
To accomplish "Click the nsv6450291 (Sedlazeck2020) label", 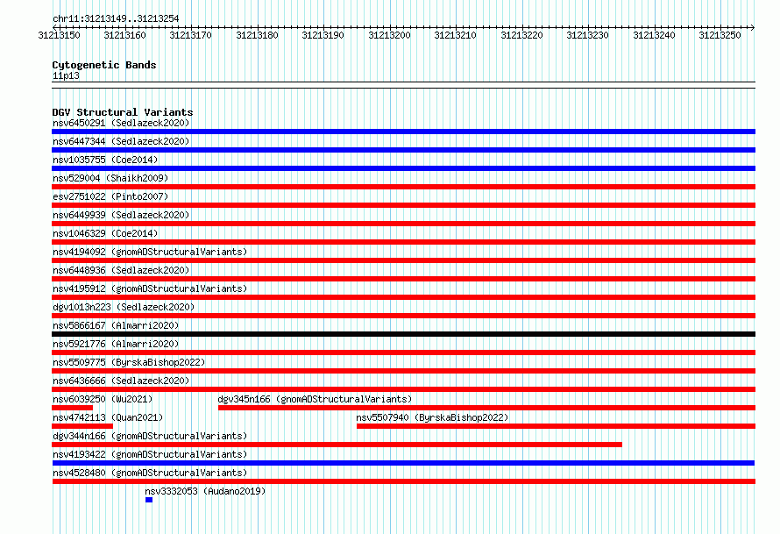I will point(121,123).
